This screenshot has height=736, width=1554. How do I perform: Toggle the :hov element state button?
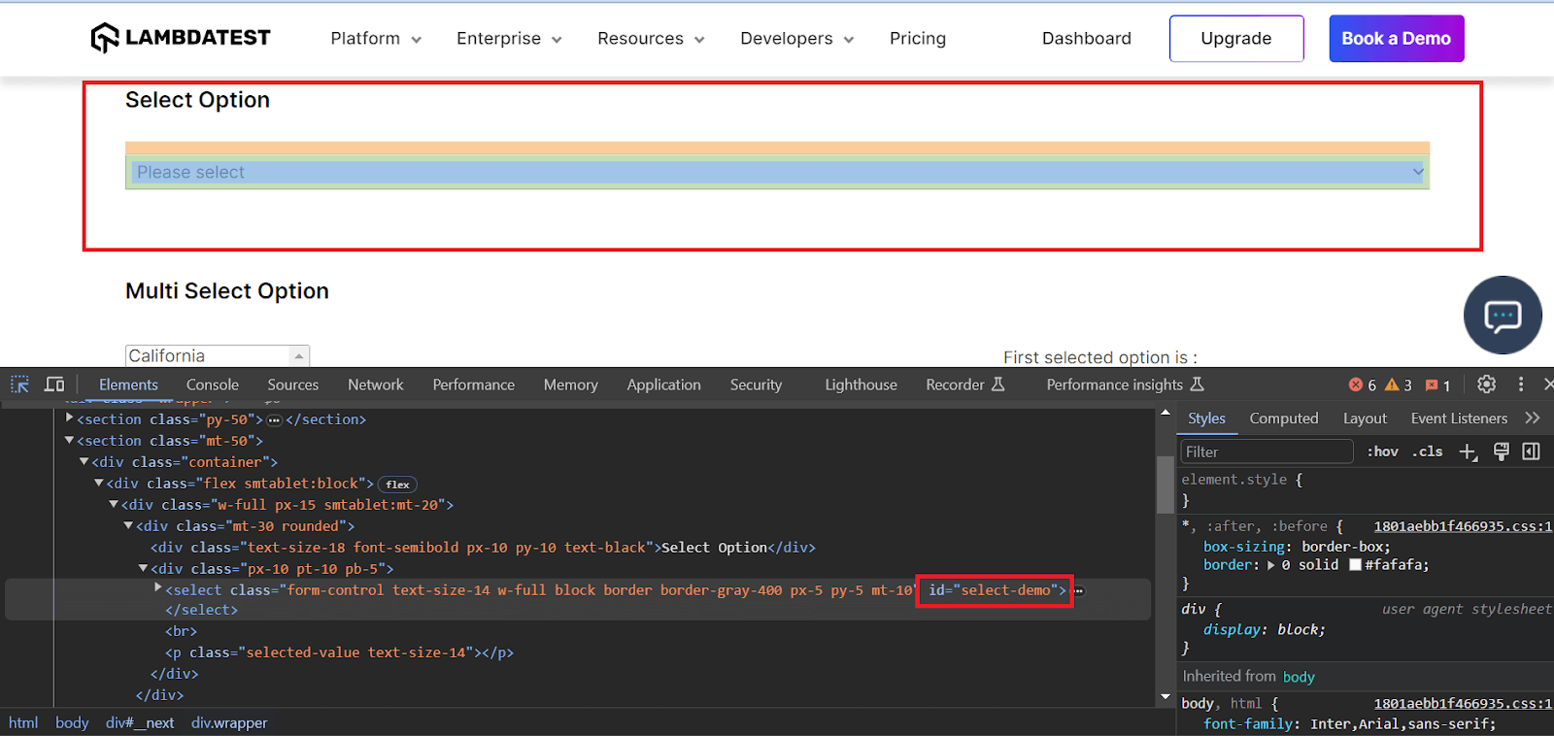tap(1382, 452)
